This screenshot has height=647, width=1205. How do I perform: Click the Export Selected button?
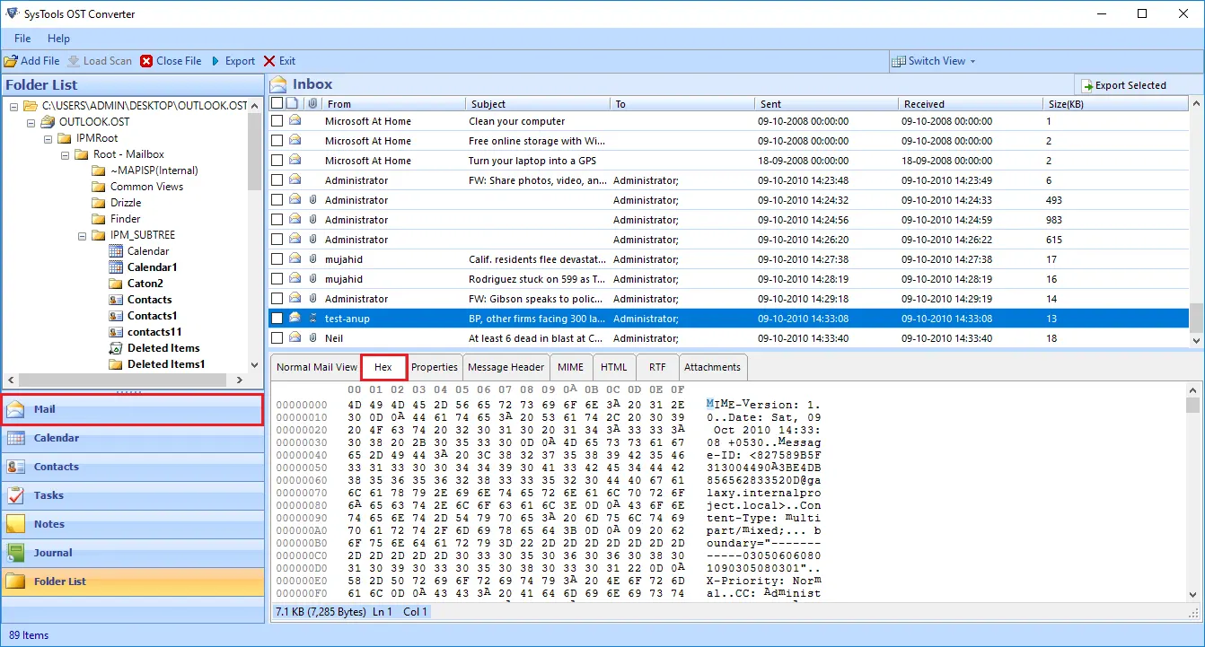(x=1123, y=85)
